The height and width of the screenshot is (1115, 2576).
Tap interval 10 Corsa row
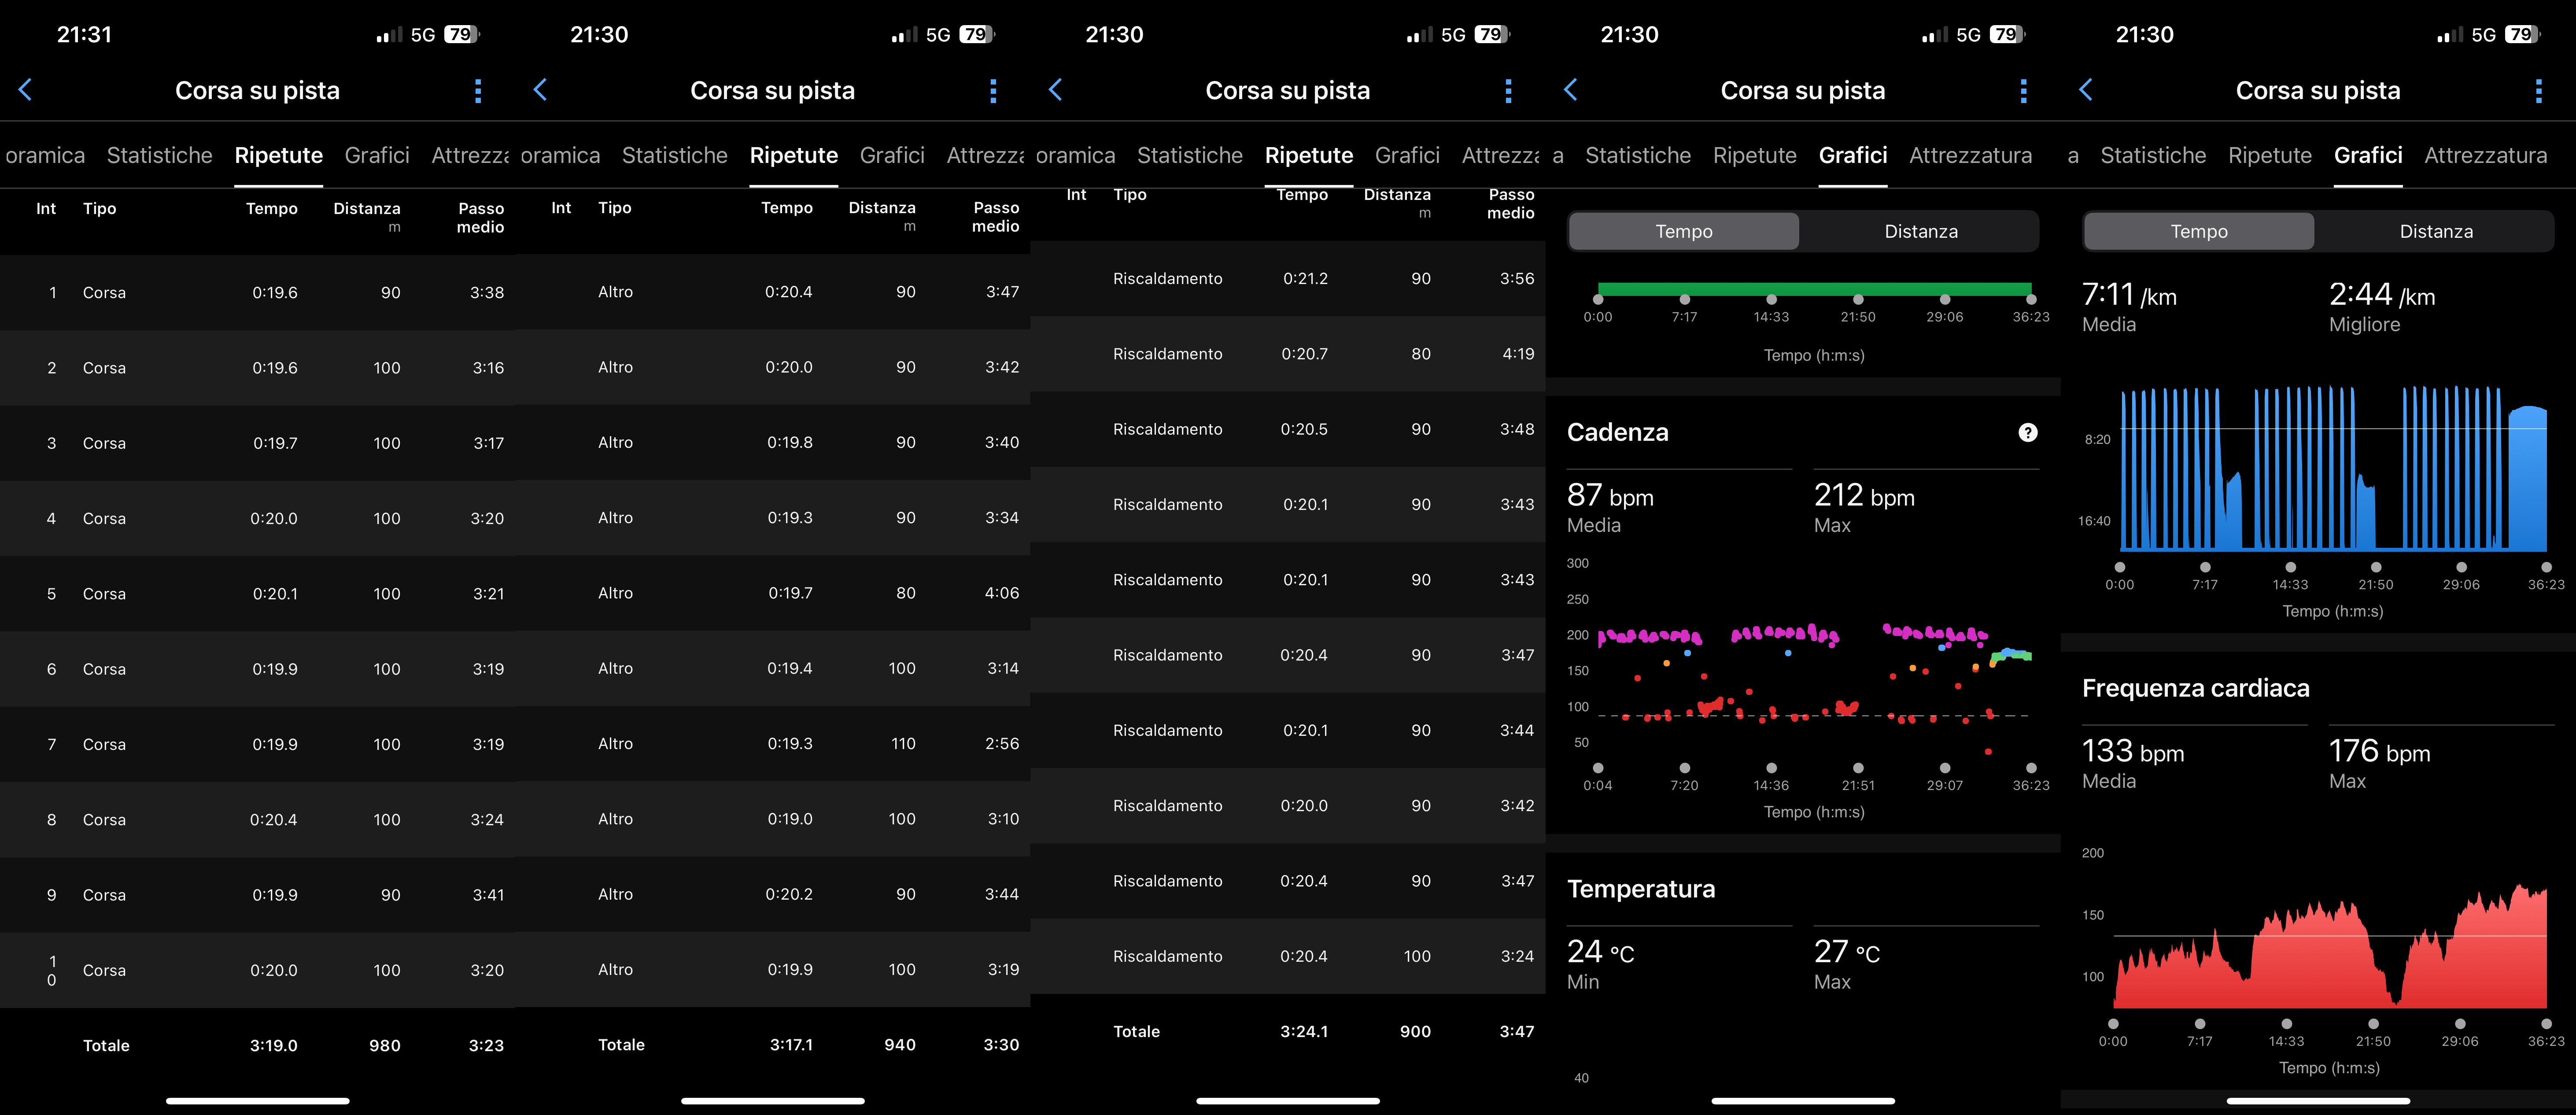pos(257,970)
